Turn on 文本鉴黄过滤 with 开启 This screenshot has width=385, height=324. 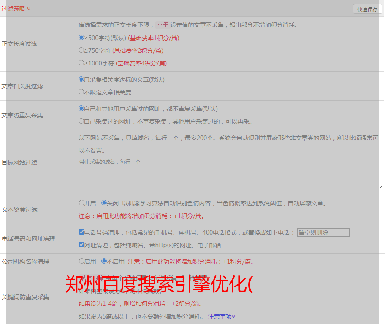pos(81,203)
